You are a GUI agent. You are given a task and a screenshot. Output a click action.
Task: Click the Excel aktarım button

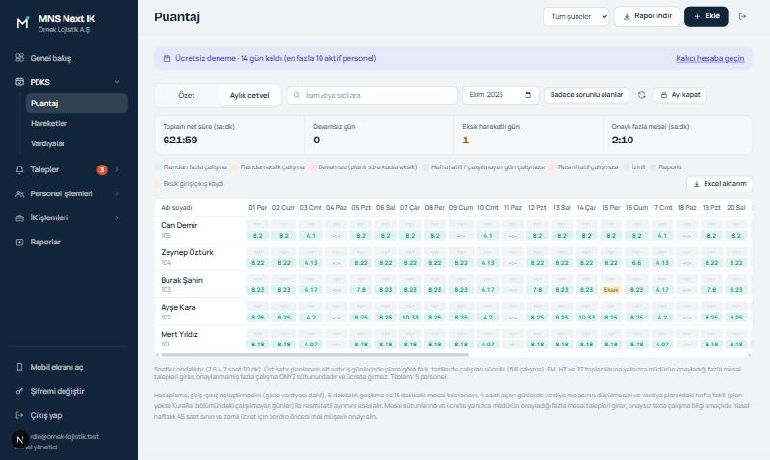click(x=719, y=184)
